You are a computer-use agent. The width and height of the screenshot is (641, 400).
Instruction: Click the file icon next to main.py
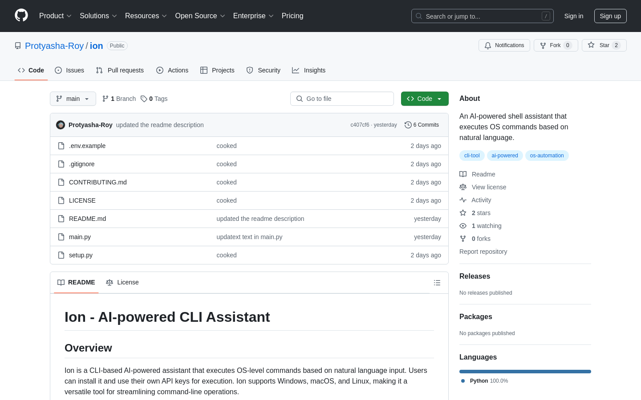61,237
